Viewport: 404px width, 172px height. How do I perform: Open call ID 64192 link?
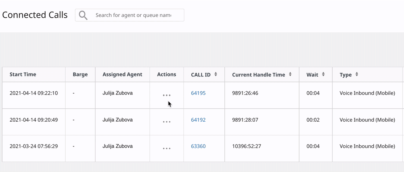tap(198, 120)
